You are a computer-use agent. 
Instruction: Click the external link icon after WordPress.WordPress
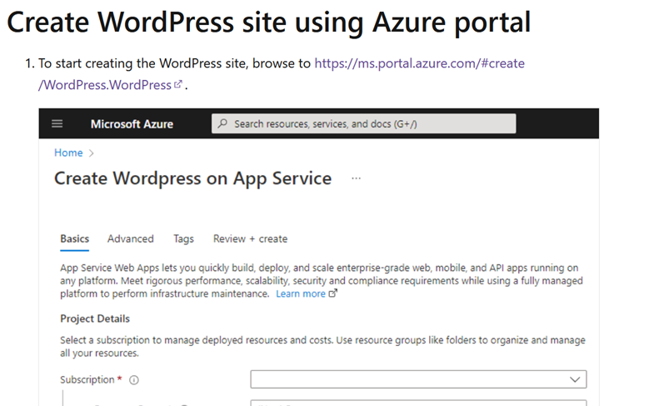point(178,84)
